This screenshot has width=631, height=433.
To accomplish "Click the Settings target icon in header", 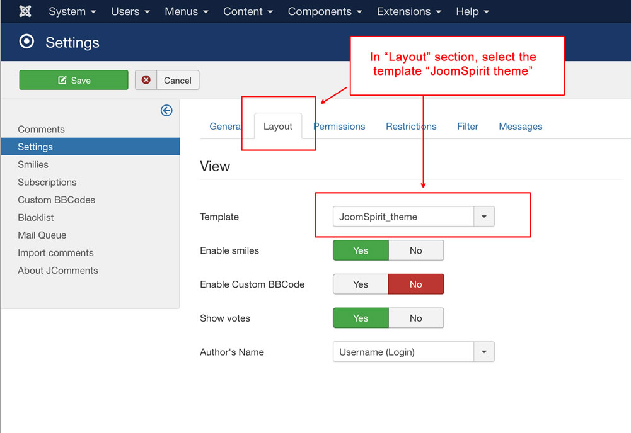I will point(26,42).
